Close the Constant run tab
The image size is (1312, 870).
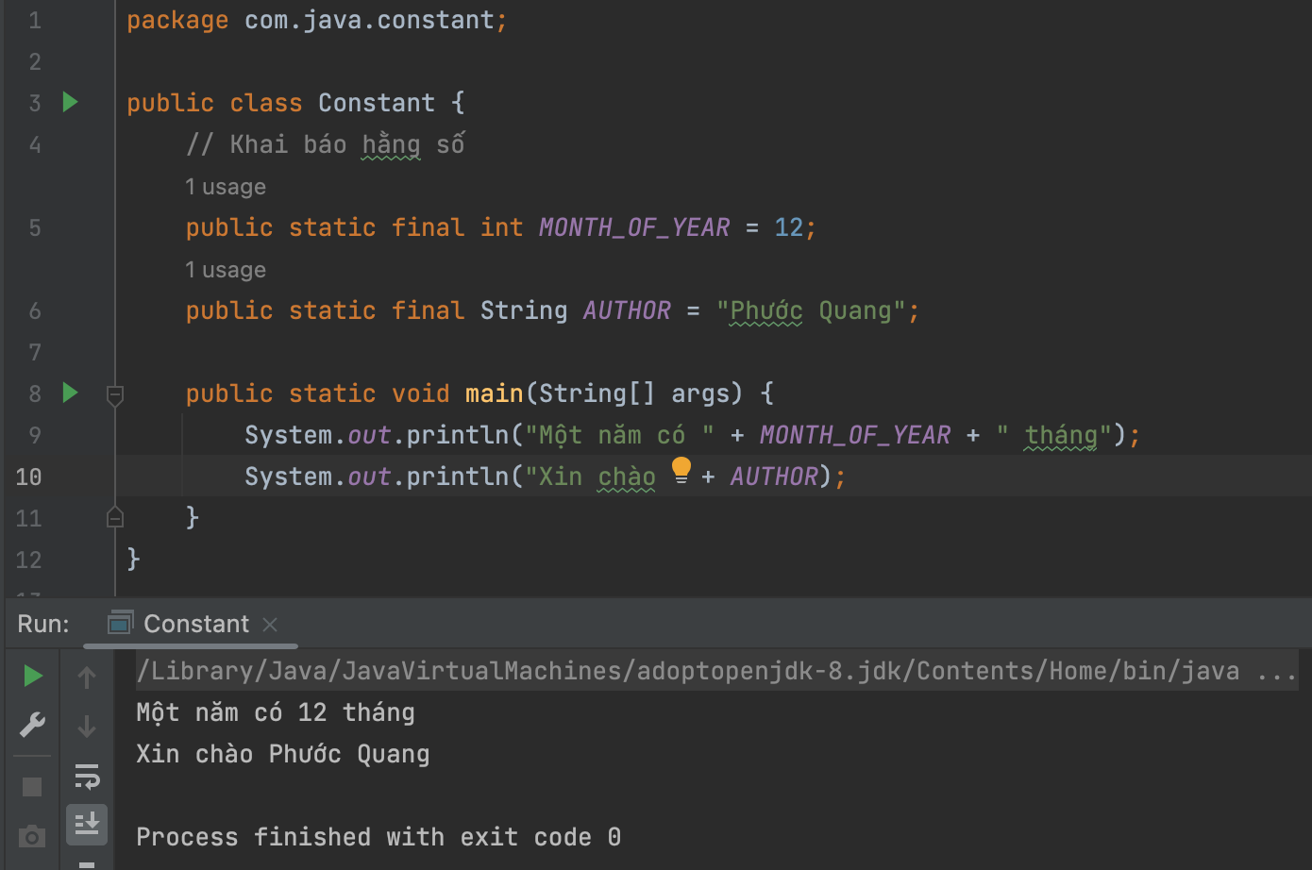270,625
